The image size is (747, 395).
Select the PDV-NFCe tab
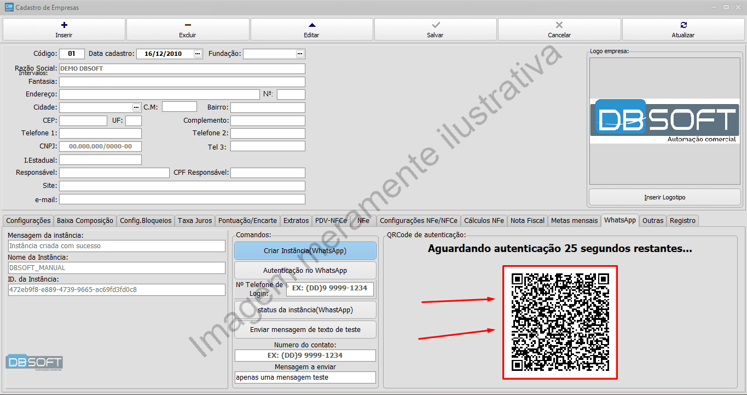click(331, 220)
